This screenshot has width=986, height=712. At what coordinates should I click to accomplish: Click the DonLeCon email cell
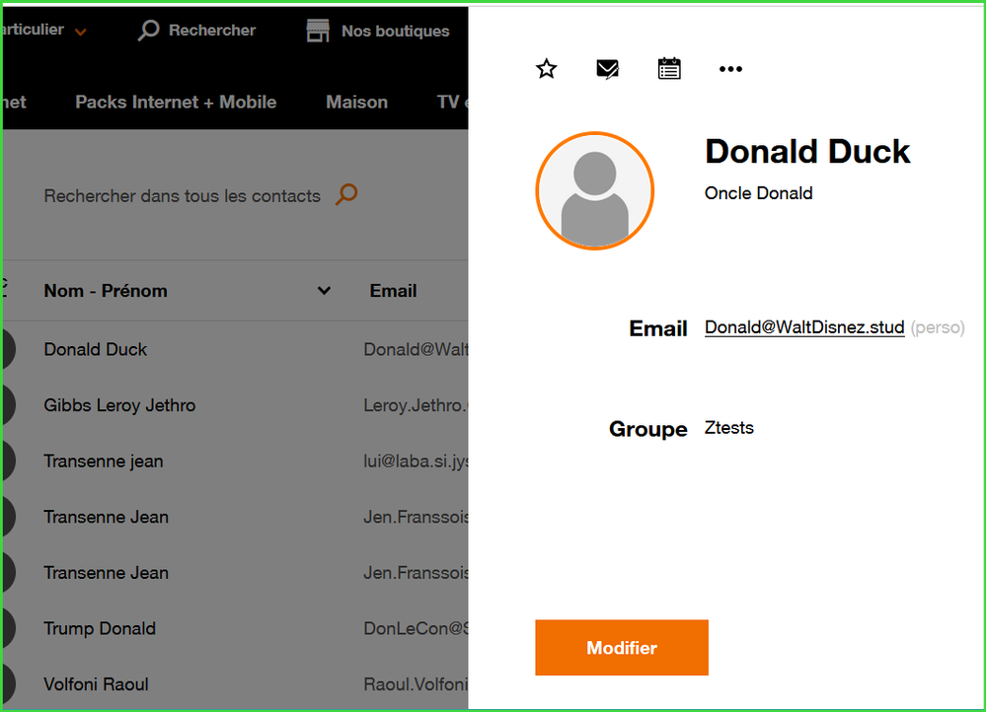[x=416, y=628]
